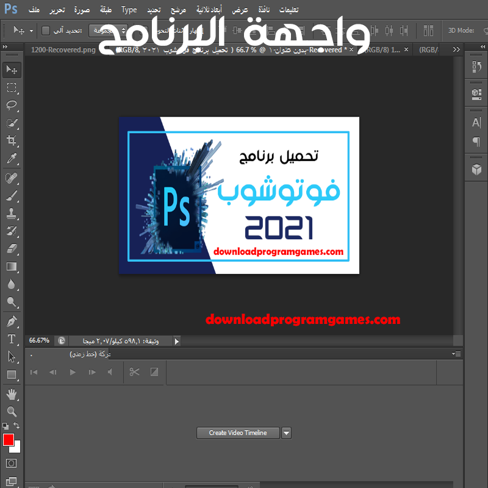Collapse right panel dock double-arrow
This screenshot has height=488, width=488.
[x=483, y=47]
